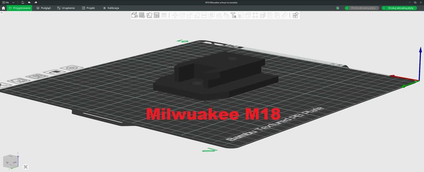Close the Bambu Studio window

click(x=421, y=3)
